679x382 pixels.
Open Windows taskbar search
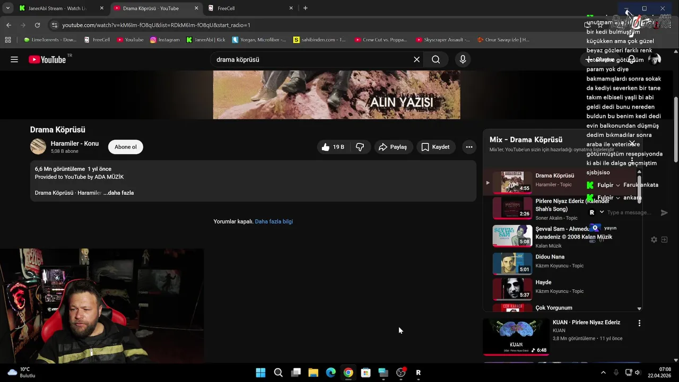click(278, 372)
